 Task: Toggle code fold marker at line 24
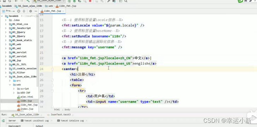[52, 69]
